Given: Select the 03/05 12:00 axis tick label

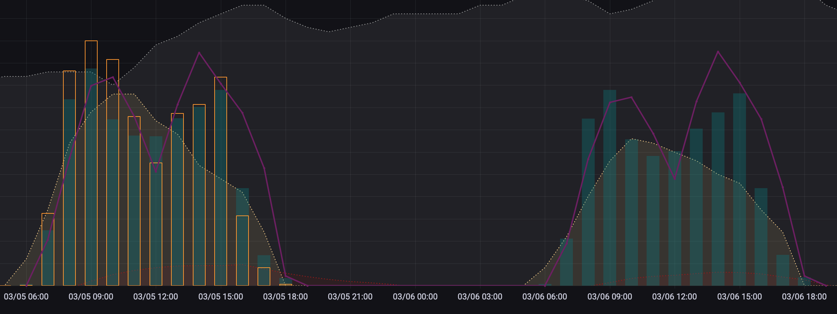Looking at the screenshot, I should (x=156, y=297).
